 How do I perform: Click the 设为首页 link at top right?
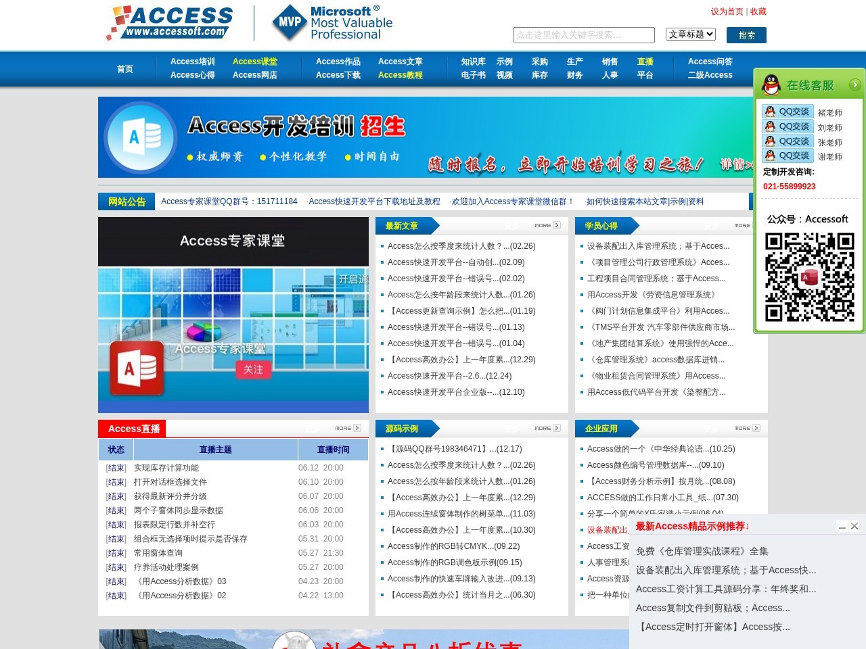[727, 11]
